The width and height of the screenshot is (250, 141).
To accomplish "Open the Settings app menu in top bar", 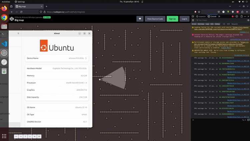I will (x=20, y=2).
